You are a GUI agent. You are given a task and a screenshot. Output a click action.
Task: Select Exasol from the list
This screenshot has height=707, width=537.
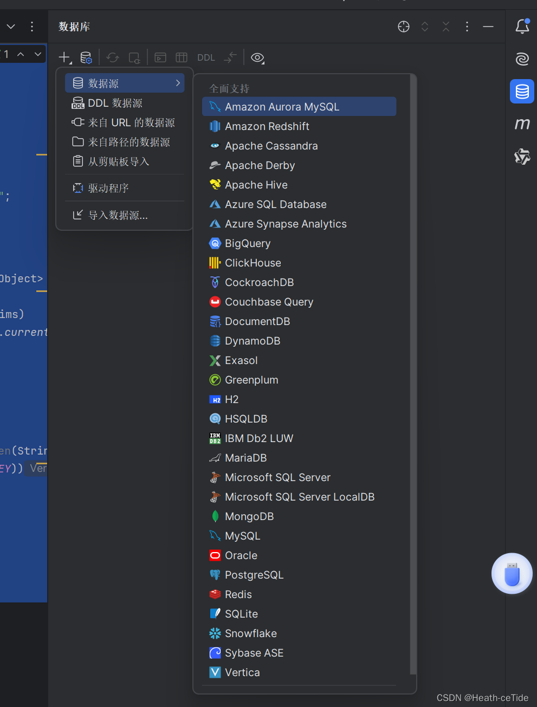click(x=299, y=360)
